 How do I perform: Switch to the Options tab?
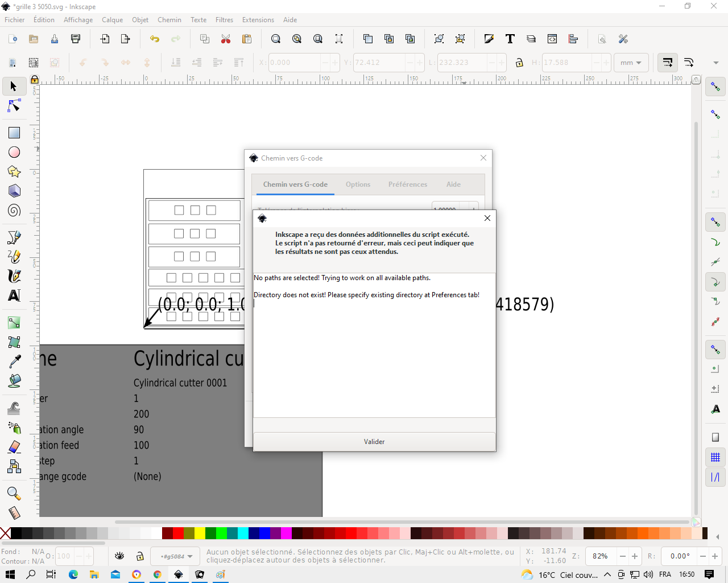pyautogui.click(x=358, y=184)
